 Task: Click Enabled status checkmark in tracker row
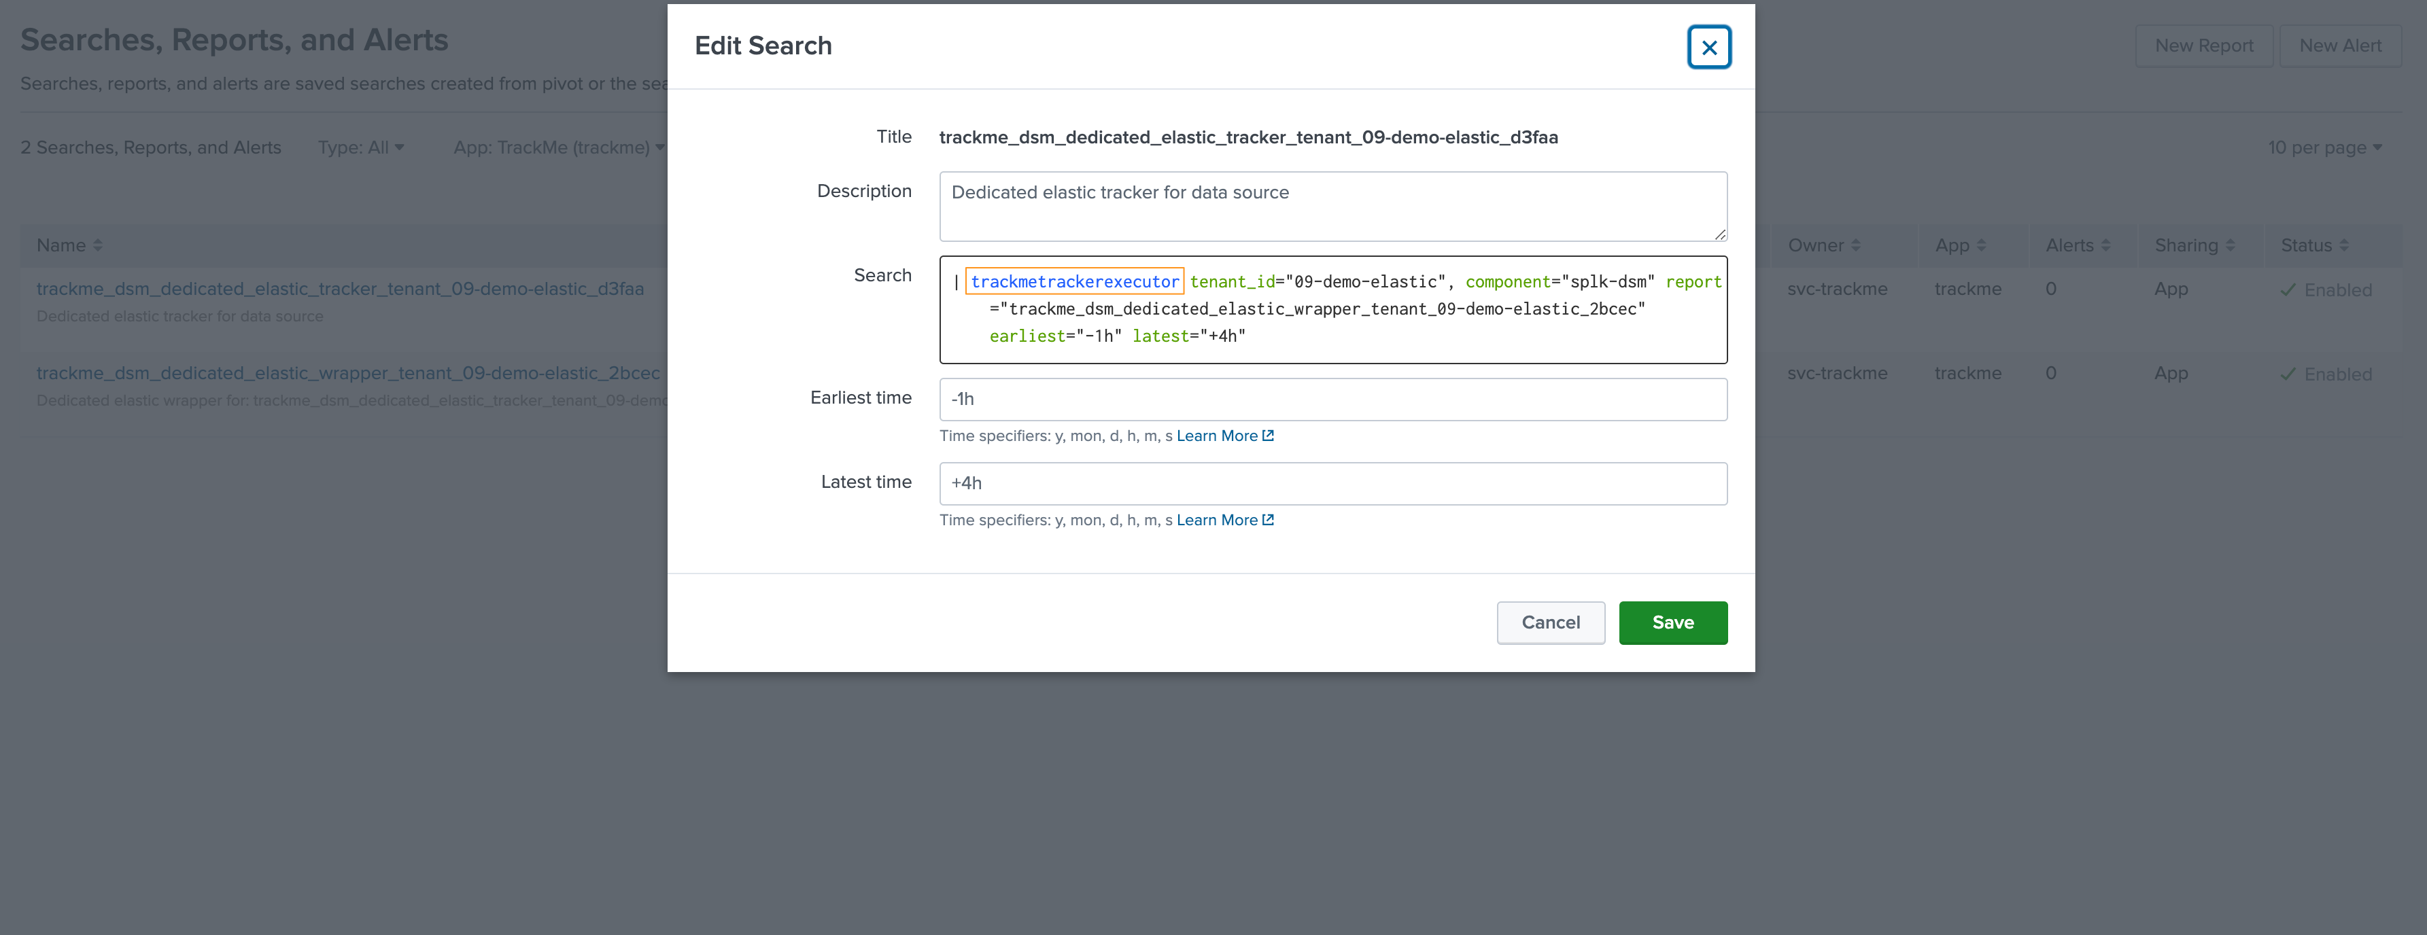pos(2287,290)
